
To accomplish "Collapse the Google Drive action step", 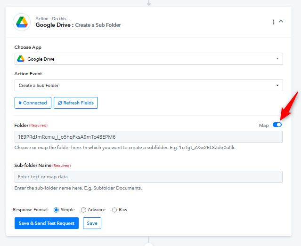I will (281, 21).
